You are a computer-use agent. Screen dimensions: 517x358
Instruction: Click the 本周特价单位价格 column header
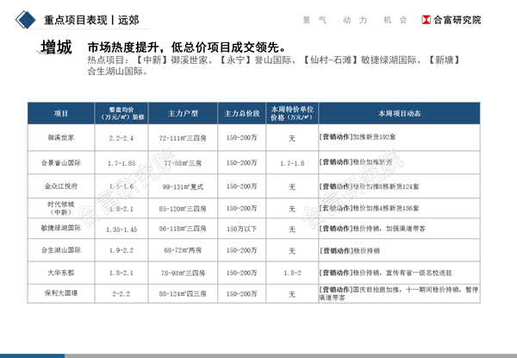pos(292,113)
